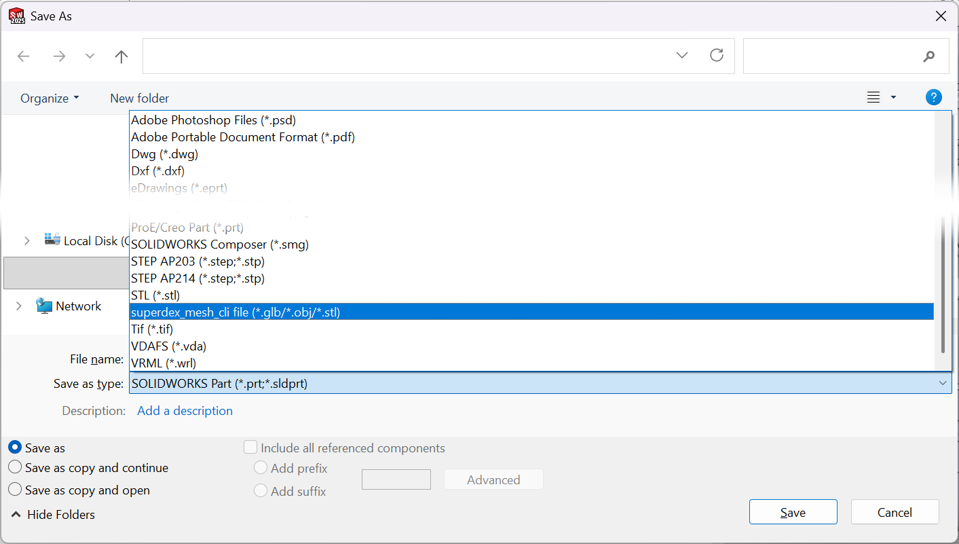
Task: Refresh the current folder view
Action: 717,56
